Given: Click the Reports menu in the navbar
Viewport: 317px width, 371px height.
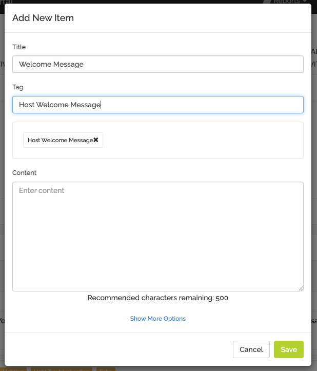Looking at the screenshot, I should coord(287,2).
